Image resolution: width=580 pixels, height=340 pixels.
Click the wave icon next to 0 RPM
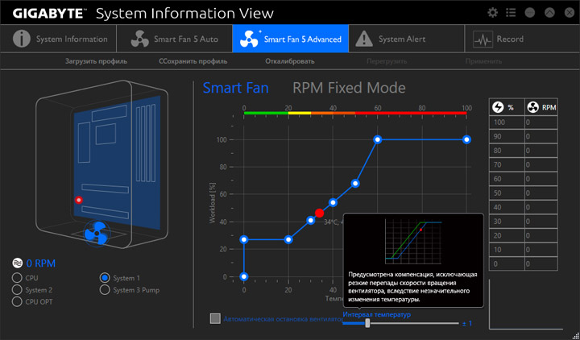point(18,263)
